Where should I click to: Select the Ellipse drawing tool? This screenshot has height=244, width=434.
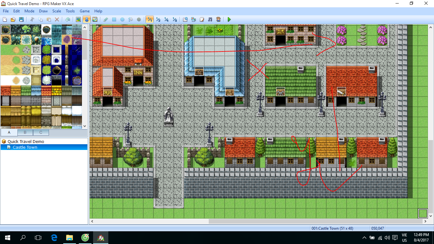122,19
